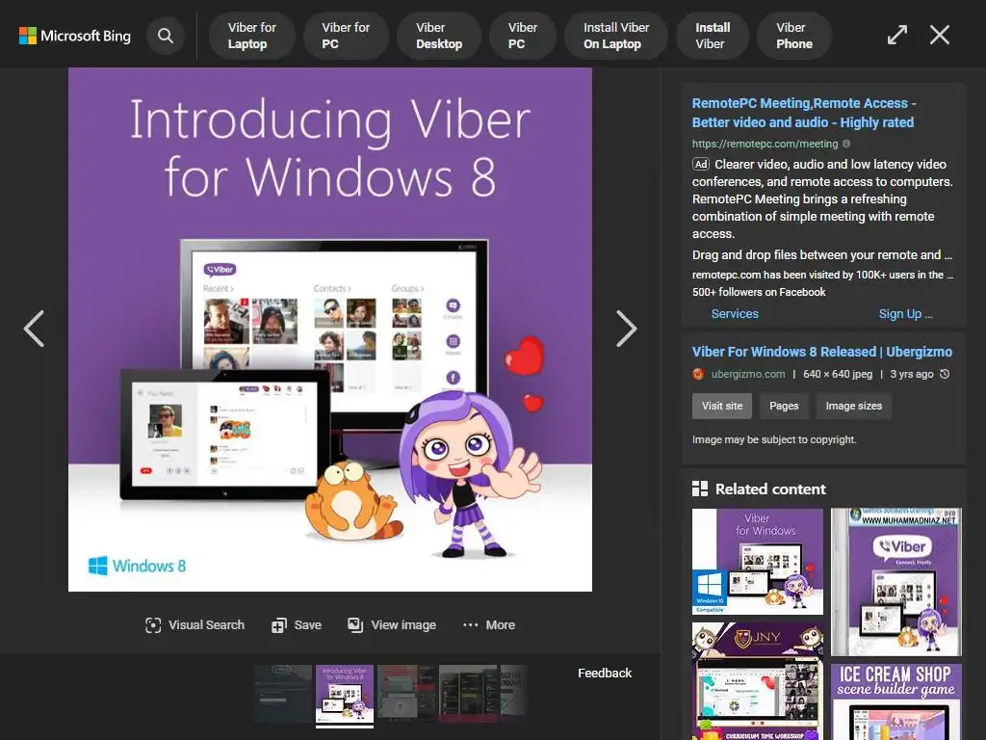Open the muhammadniaz.net Viber related thumbnail
Screen dimensions: 986x740
tap(896, 582)
